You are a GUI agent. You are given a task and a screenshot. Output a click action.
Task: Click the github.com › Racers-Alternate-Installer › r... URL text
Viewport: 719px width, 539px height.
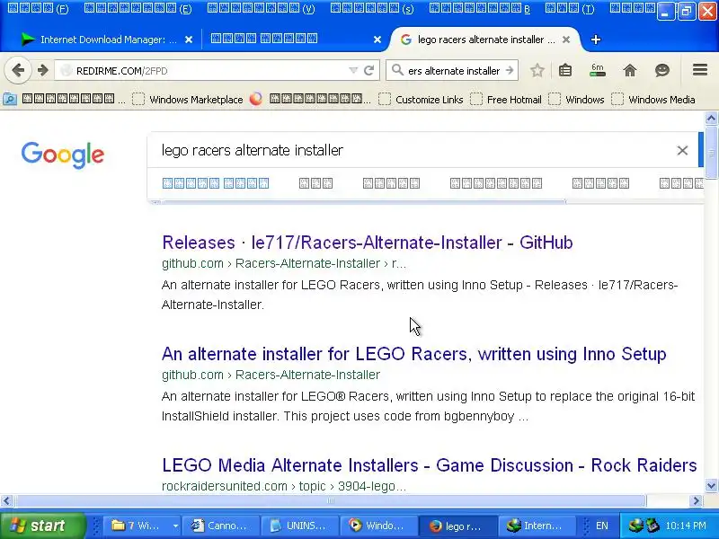coord(284,263)
